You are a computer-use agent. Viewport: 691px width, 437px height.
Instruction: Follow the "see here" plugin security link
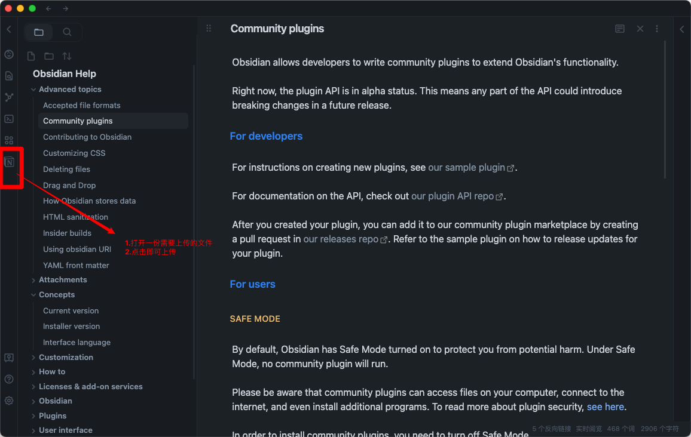[x=605, y=407]
